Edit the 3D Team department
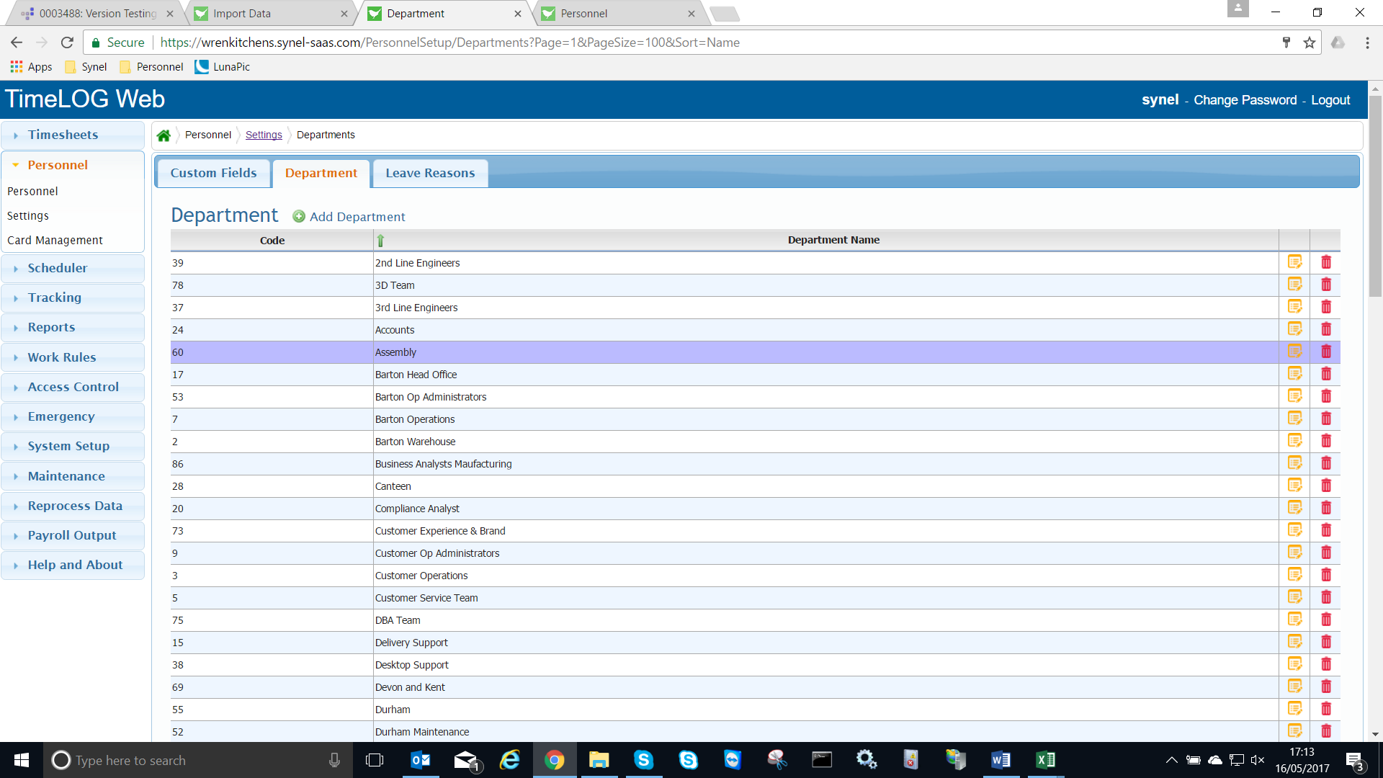 [1294, 285]
